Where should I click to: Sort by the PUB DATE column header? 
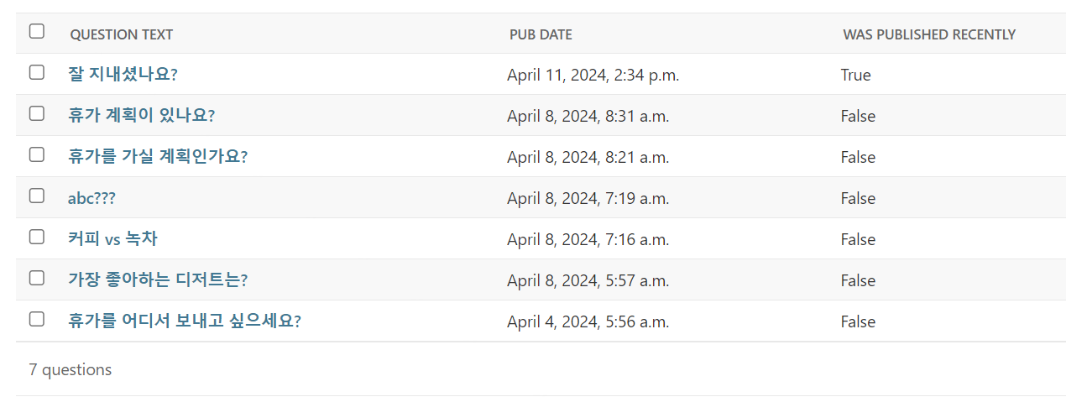click(541, 34)
